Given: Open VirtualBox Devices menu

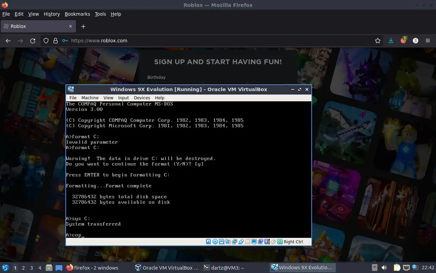Looking at the screenshot, I should tap(142, 98).
